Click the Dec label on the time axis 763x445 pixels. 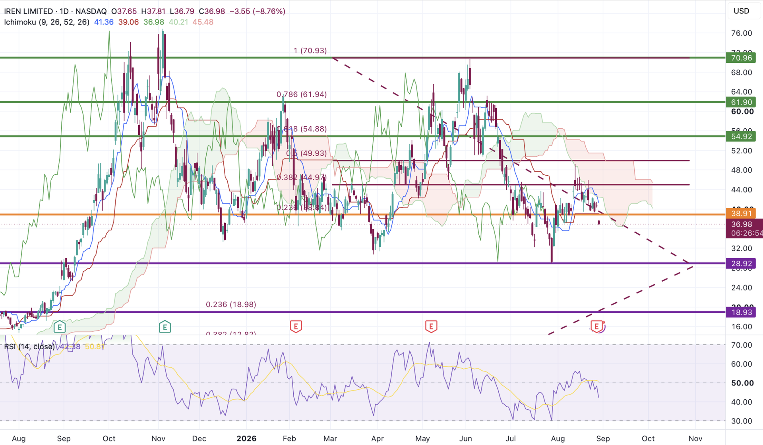point(199,438)
